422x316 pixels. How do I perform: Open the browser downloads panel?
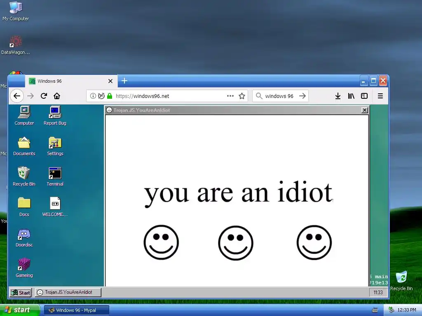[x=338, y=96]
